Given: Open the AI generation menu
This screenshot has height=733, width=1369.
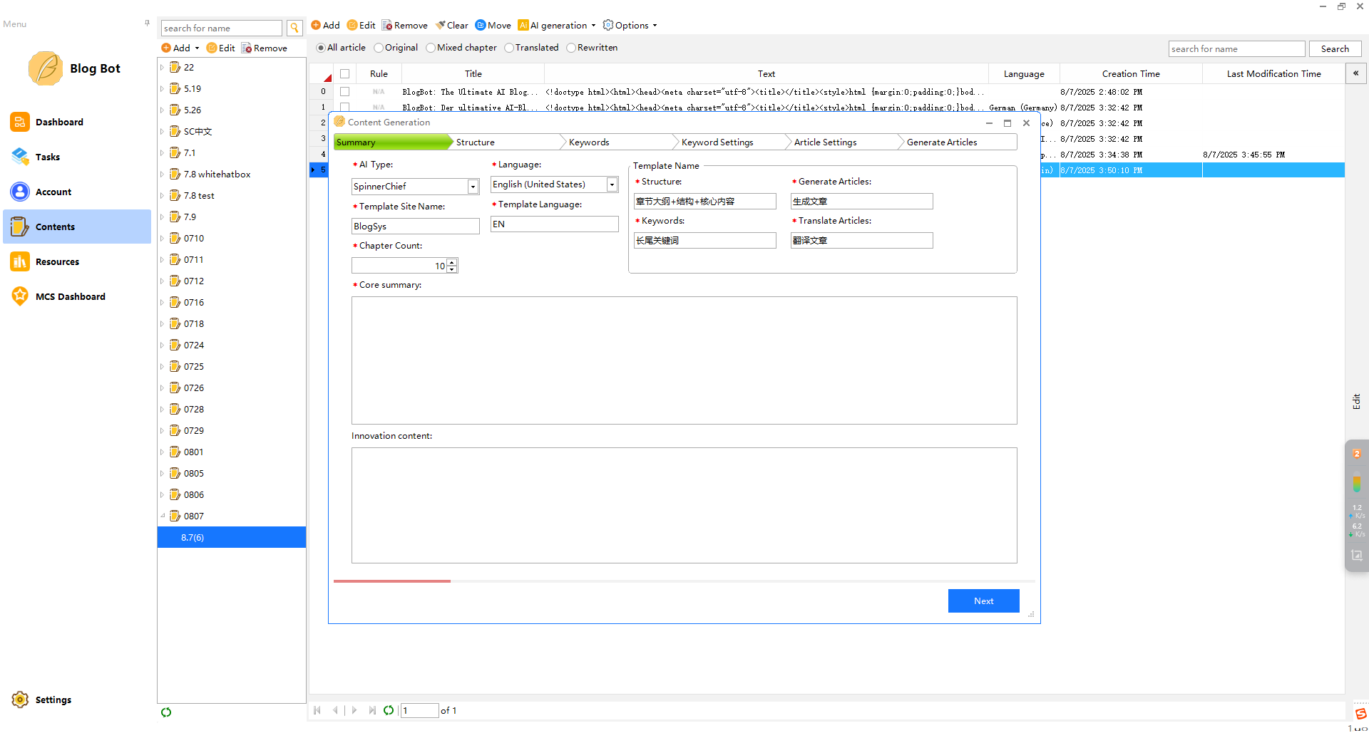Looking at the screenshot, I should tap(558, 25).
